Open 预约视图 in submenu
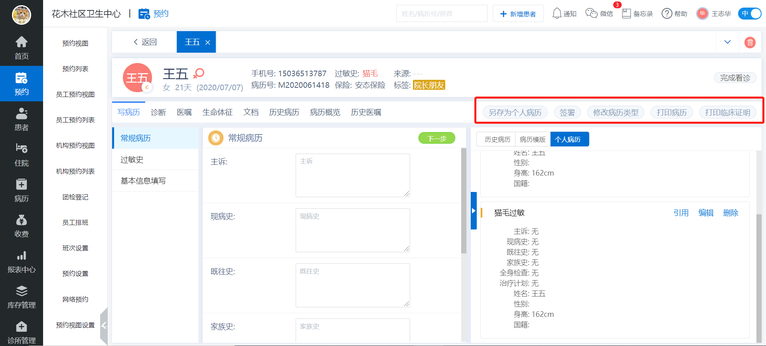 point(75,43)
